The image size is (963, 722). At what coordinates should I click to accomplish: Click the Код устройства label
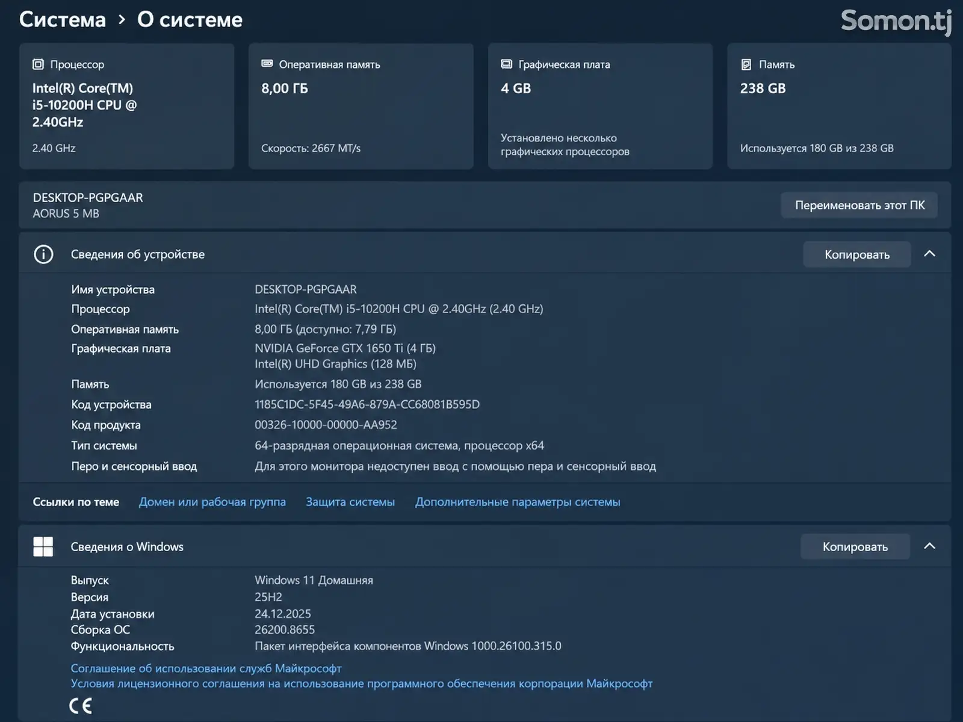[x=111, y=404]
